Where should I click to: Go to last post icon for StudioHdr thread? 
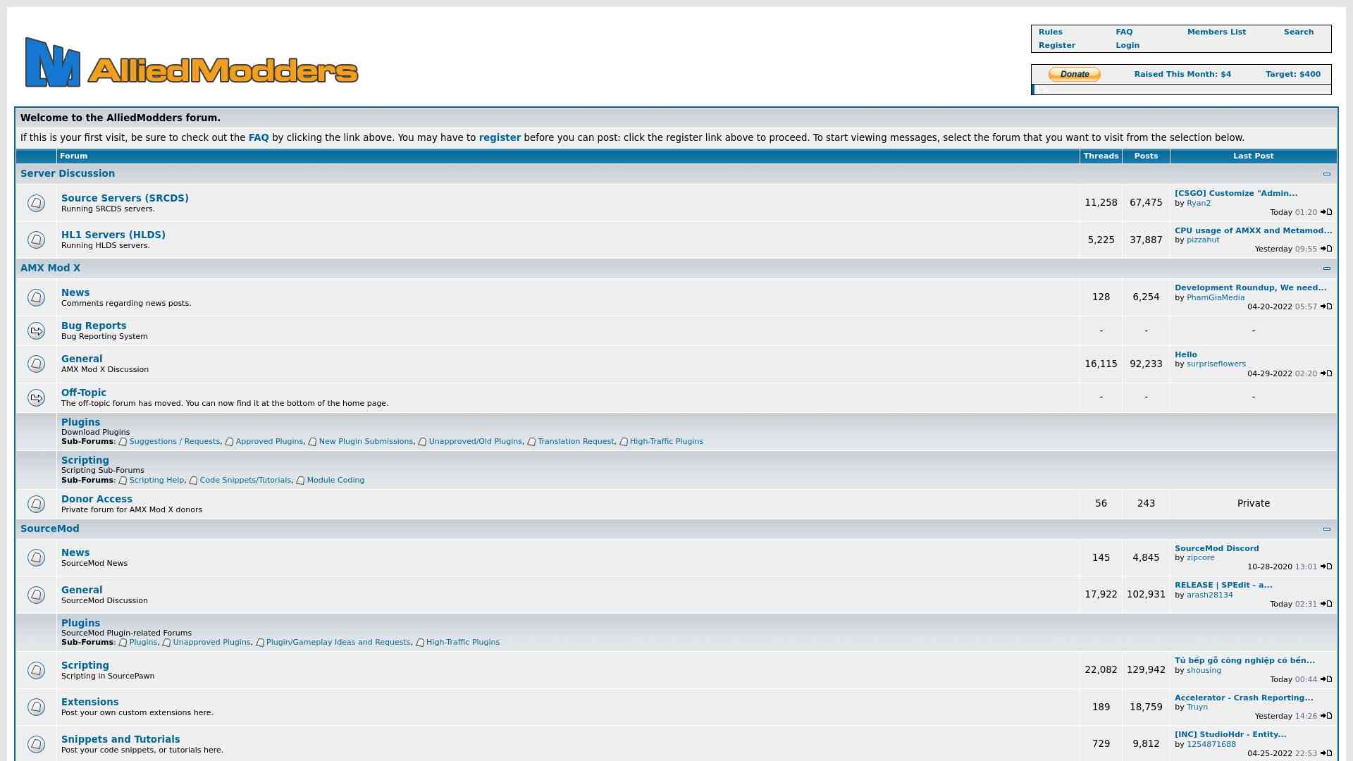[1326, 753]
